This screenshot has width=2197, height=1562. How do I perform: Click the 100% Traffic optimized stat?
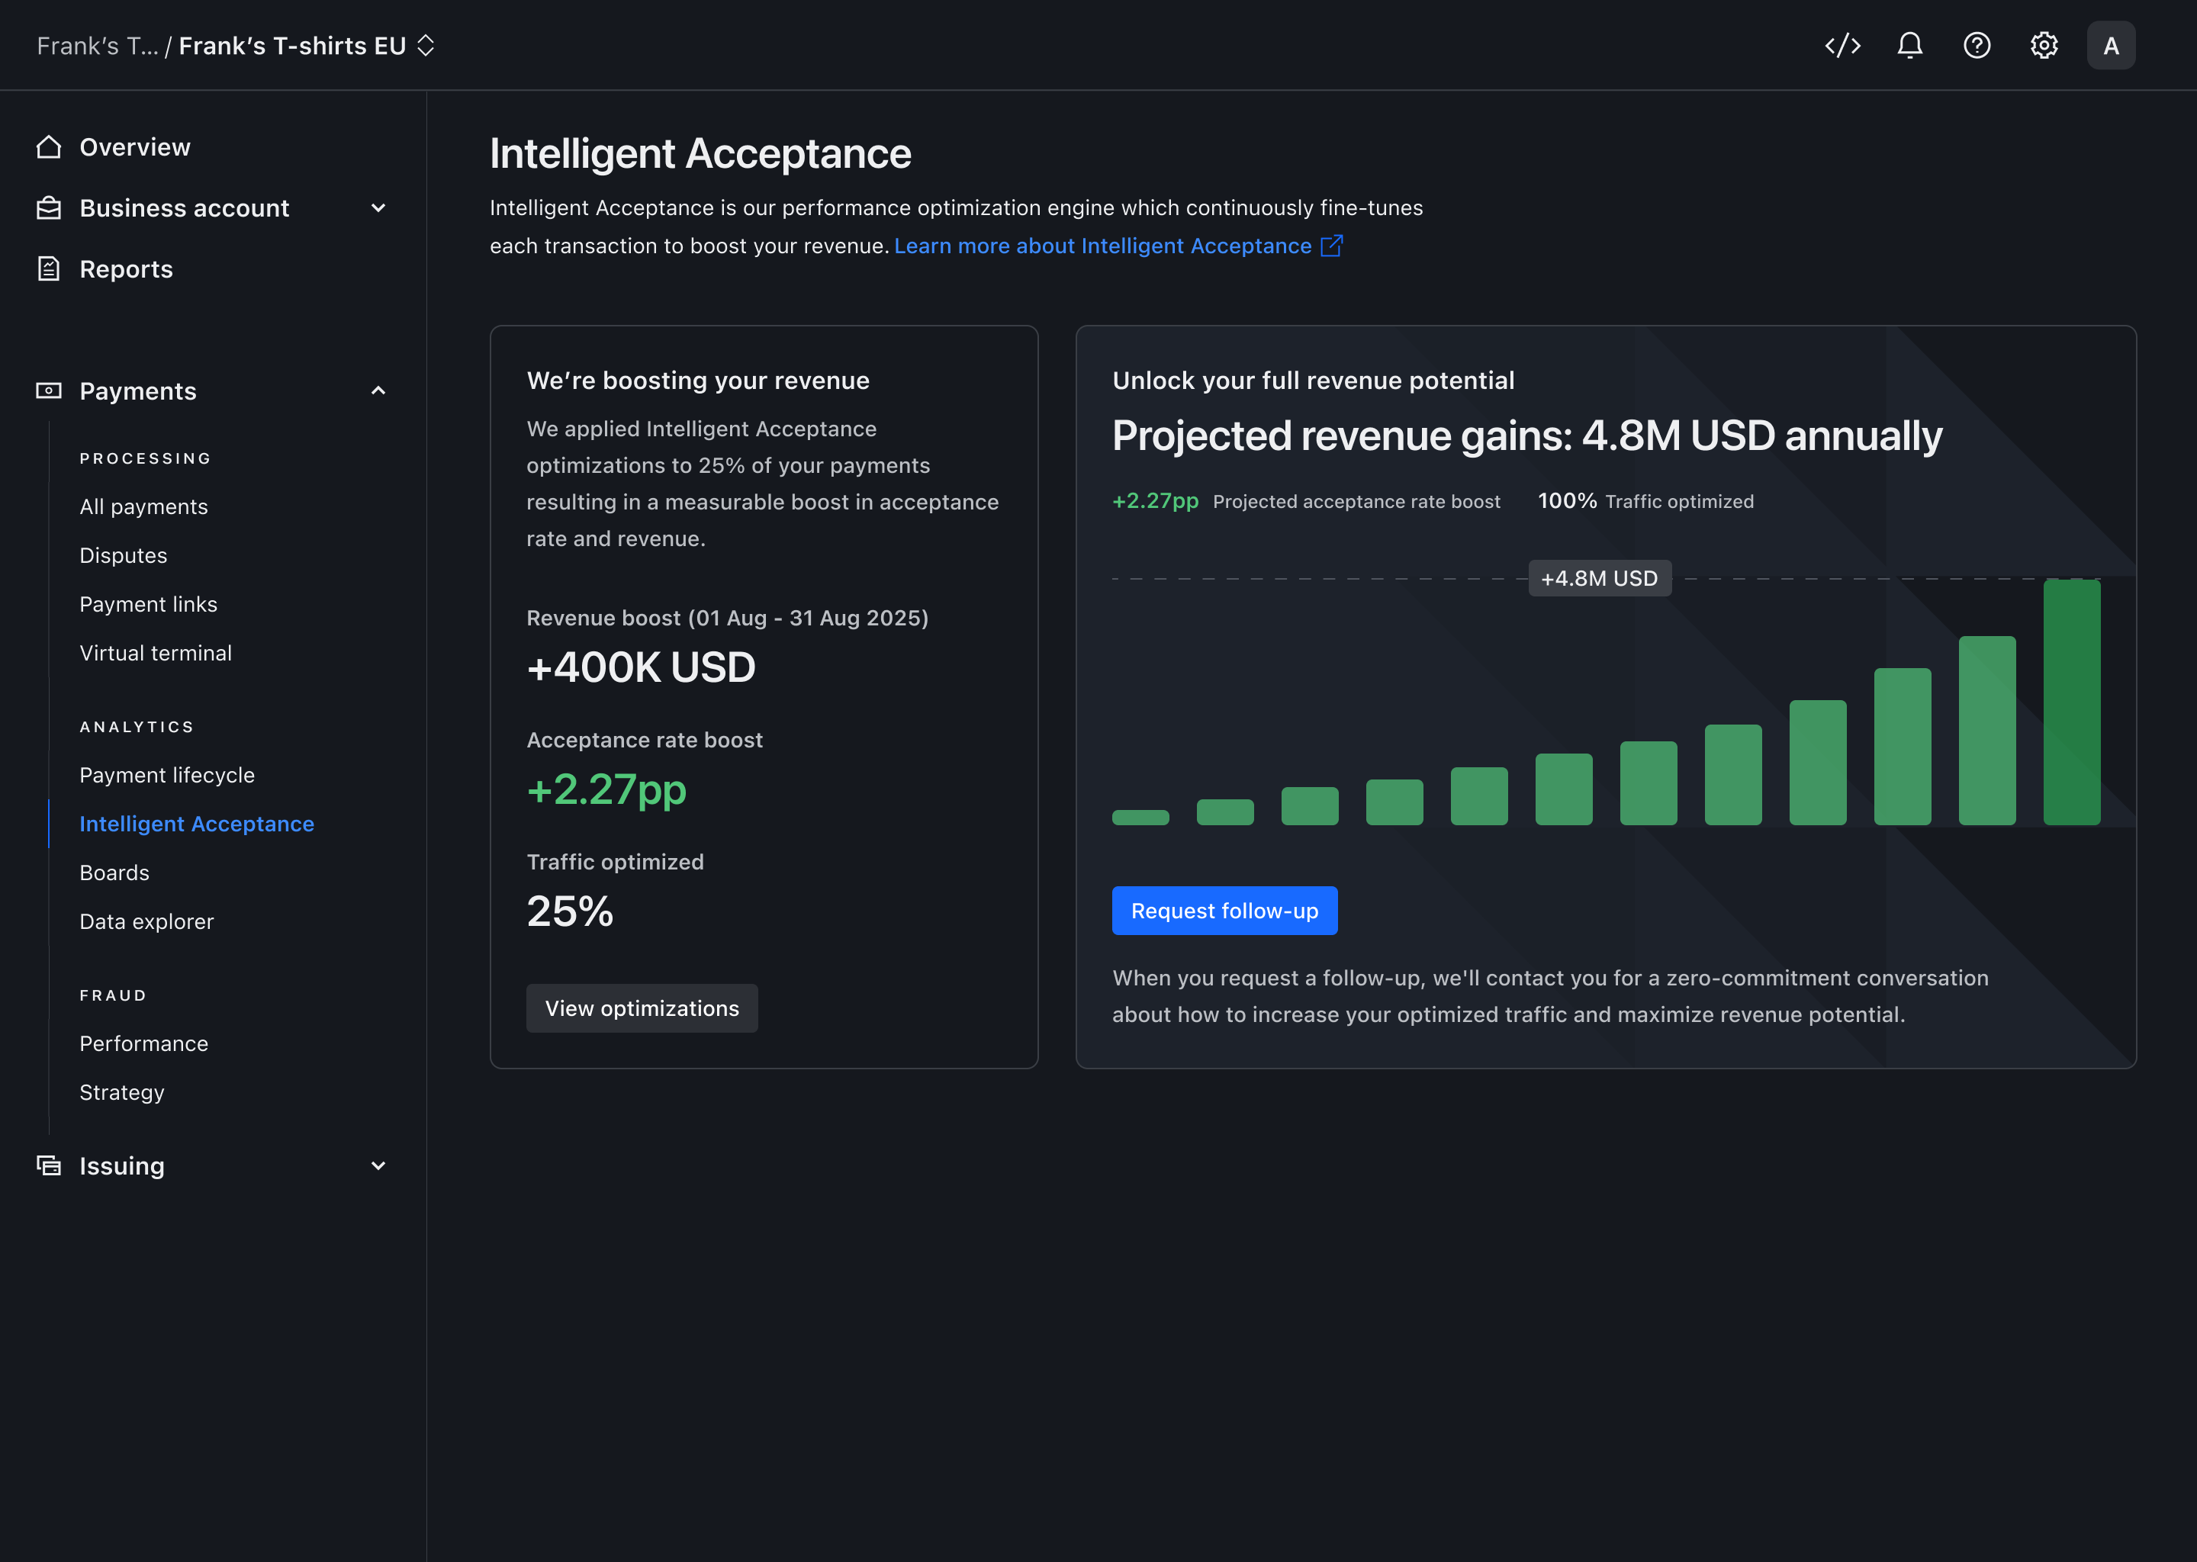(x=1645, y=501)
